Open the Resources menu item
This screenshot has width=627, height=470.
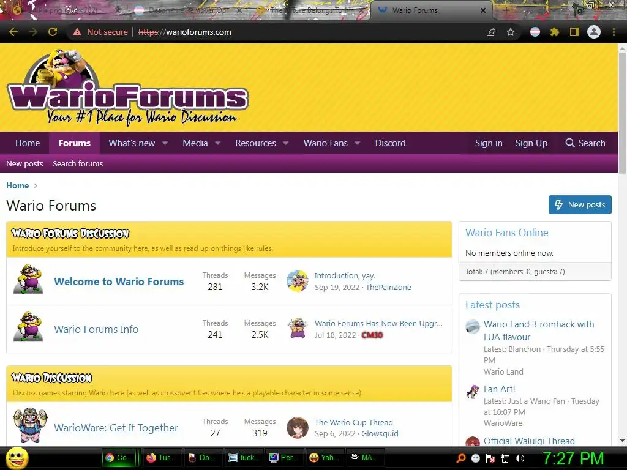[255, 143]
